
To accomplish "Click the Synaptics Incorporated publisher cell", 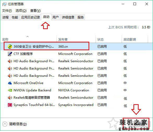I will (x=76, y=105).
